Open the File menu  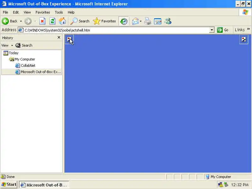point(5,12)
